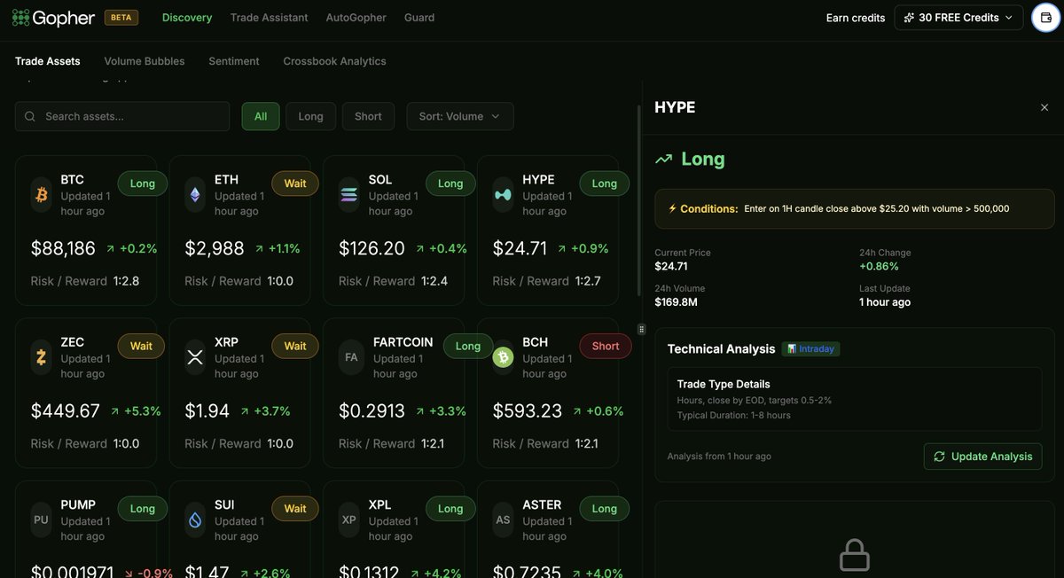Filter assets by Short
1064x578 pixels.
368,116
